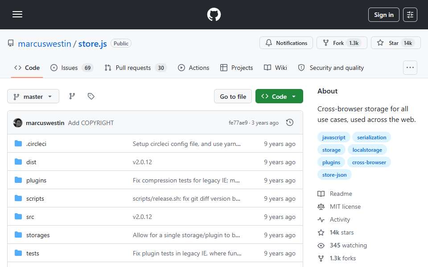The width and height of the screenshot is (428, 267).
Task: Click the Notifications bell button
Action: 286,43
